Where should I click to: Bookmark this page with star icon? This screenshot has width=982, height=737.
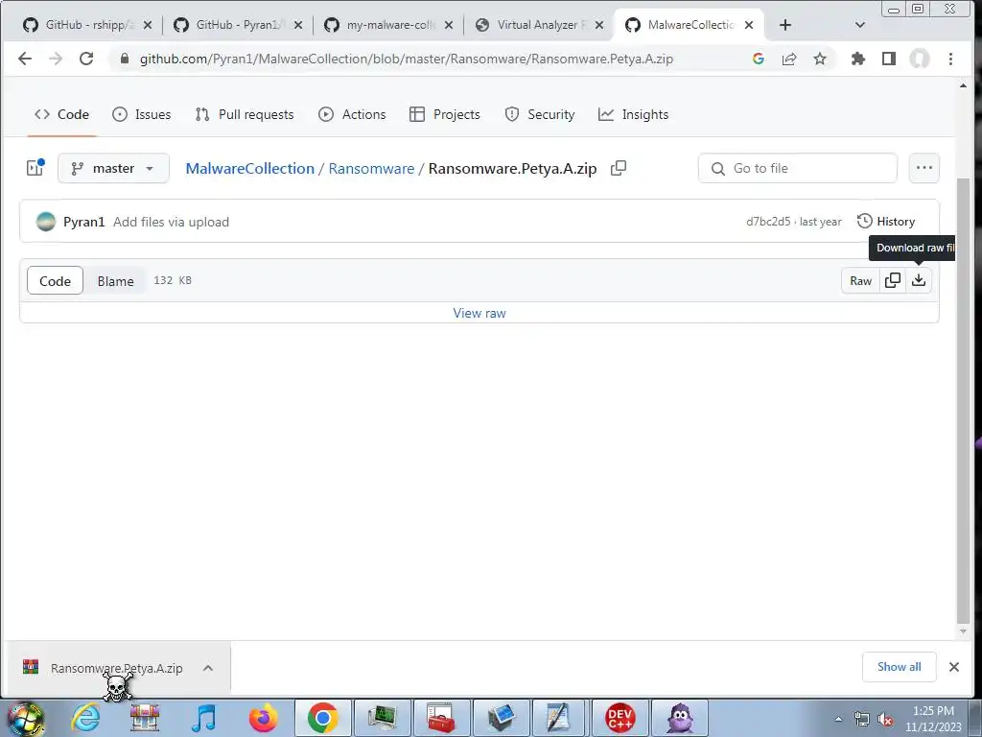tap(820, 59)
